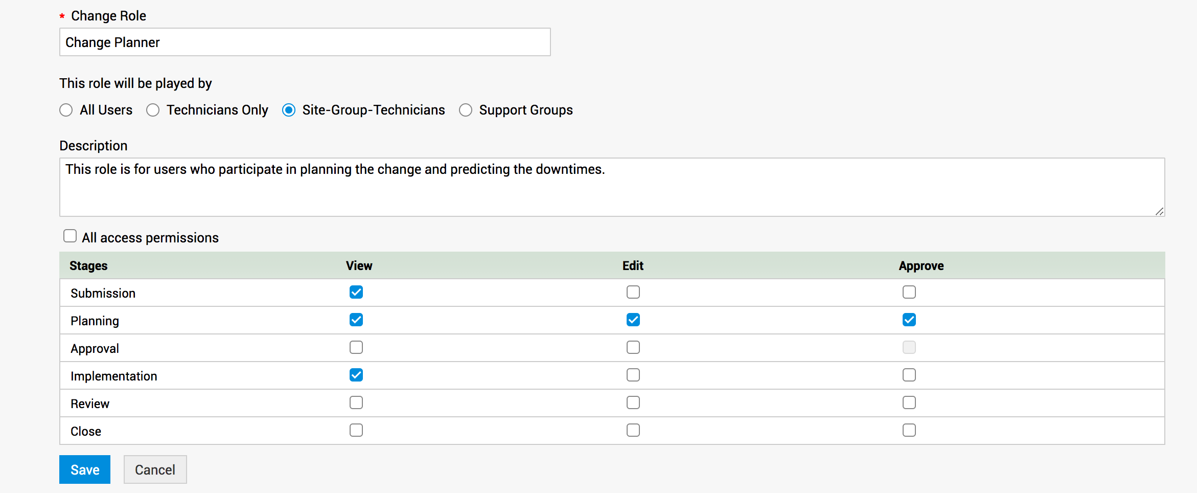The width and height of the screenshot is (1197, 493).
Task: Click the Save button
Action: click(x=85, y=469)
